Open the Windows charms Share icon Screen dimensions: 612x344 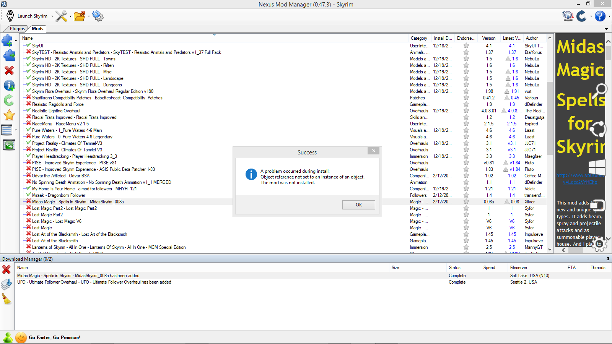(597, 129)
